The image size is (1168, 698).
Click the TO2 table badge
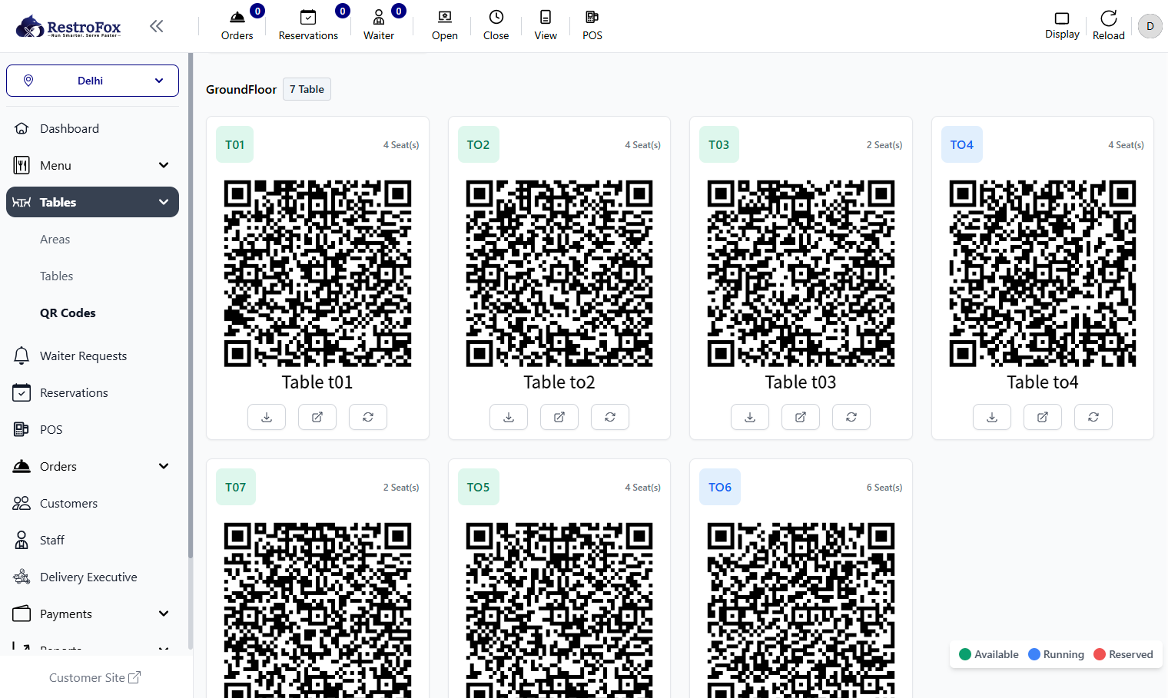478,144
